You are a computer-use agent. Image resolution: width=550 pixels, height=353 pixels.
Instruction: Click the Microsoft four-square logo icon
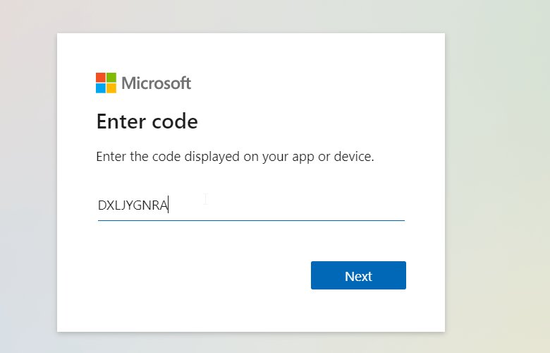pyautogui.click(x=106, y=83)
